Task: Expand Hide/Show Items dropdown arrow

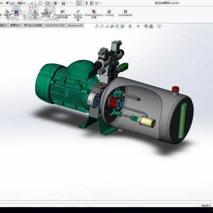Action: pyautogui.click(x=142, y=27)
